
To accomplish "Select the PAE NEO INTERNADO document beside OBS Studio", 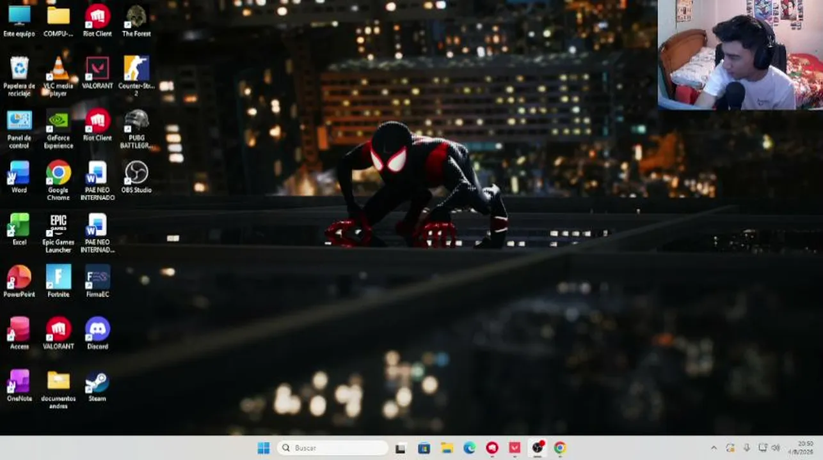I will pos(97,181).
